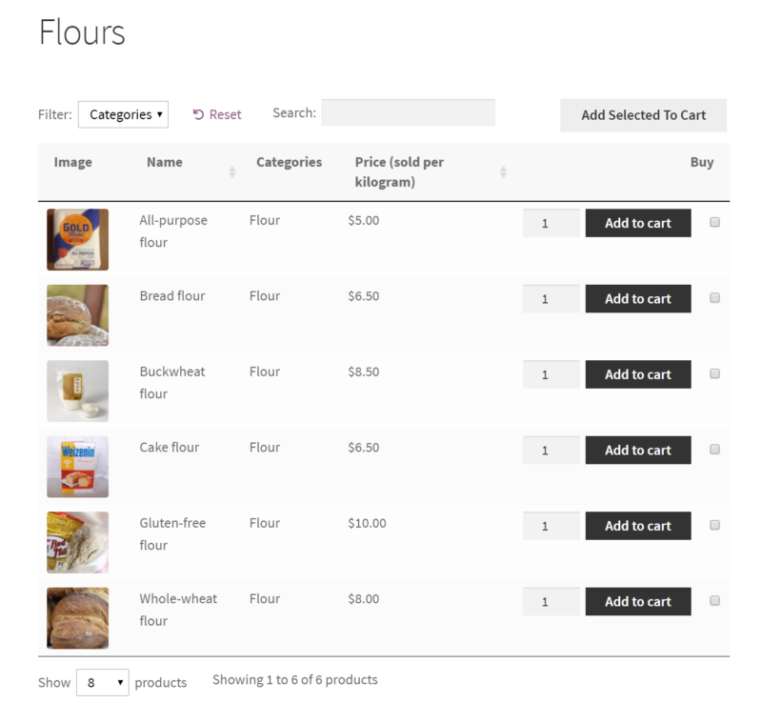
Task: Open the Categories filter dropdown
Action: click(x=123, y=113)
